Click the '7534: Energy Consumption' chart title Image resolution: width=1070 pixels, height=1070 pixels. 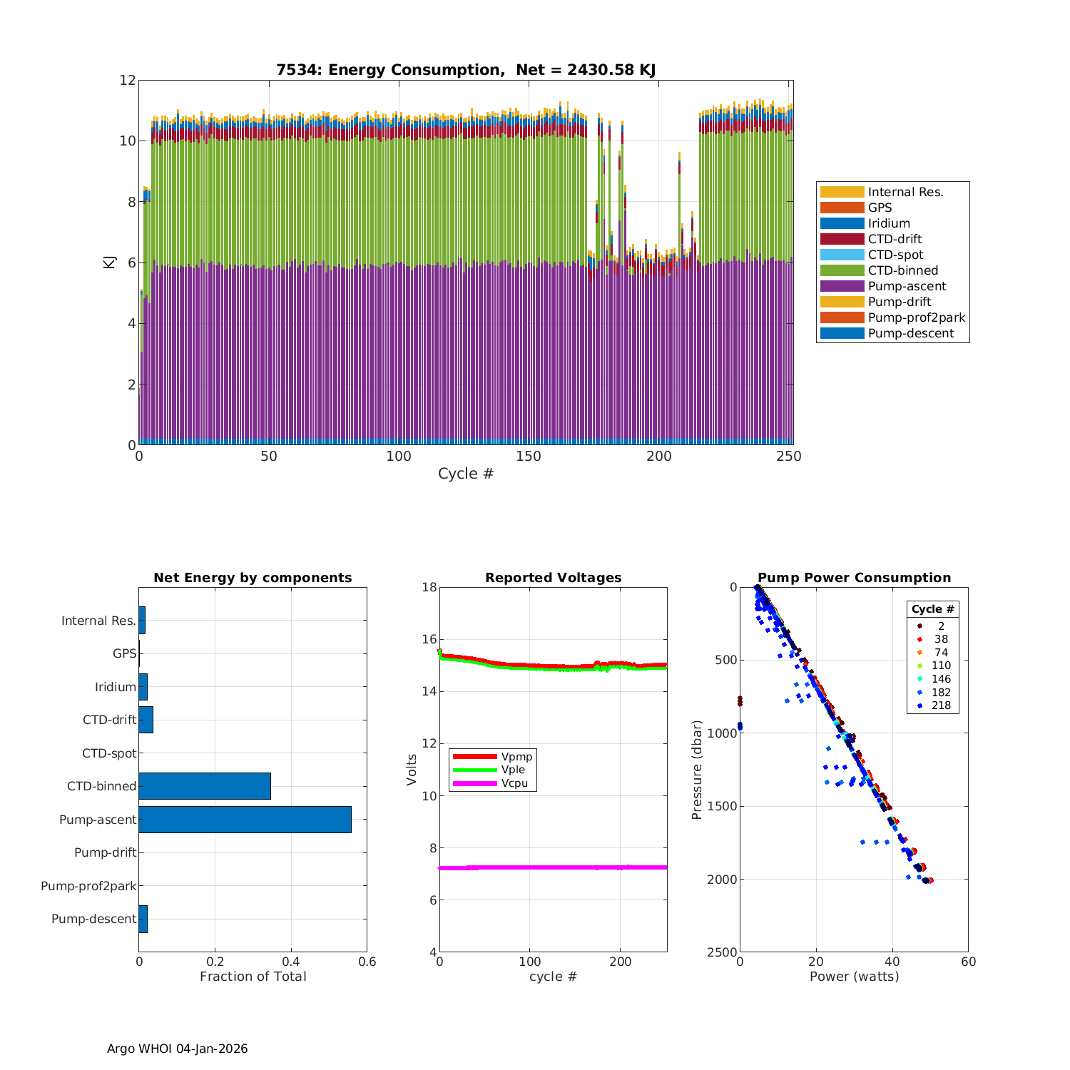[466, 70]
